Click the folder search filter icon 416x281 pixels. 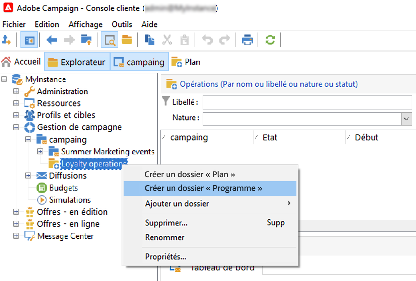tap(110, 40)
